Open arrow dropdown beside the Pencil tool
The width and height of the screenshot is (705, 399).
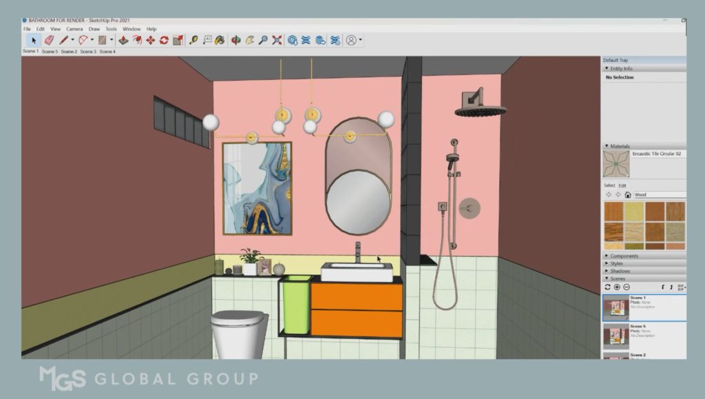click(72, 41)
